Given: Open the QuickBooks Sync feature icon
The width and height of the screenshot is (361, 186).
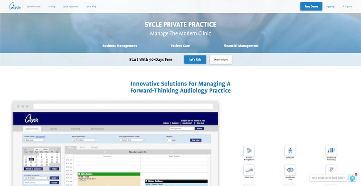Looking at the screenshot, I should tap(290, 170).
